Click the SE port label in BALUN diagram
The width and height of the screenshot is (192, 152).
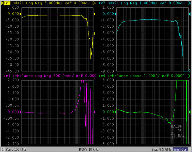(x=180, y=130)
